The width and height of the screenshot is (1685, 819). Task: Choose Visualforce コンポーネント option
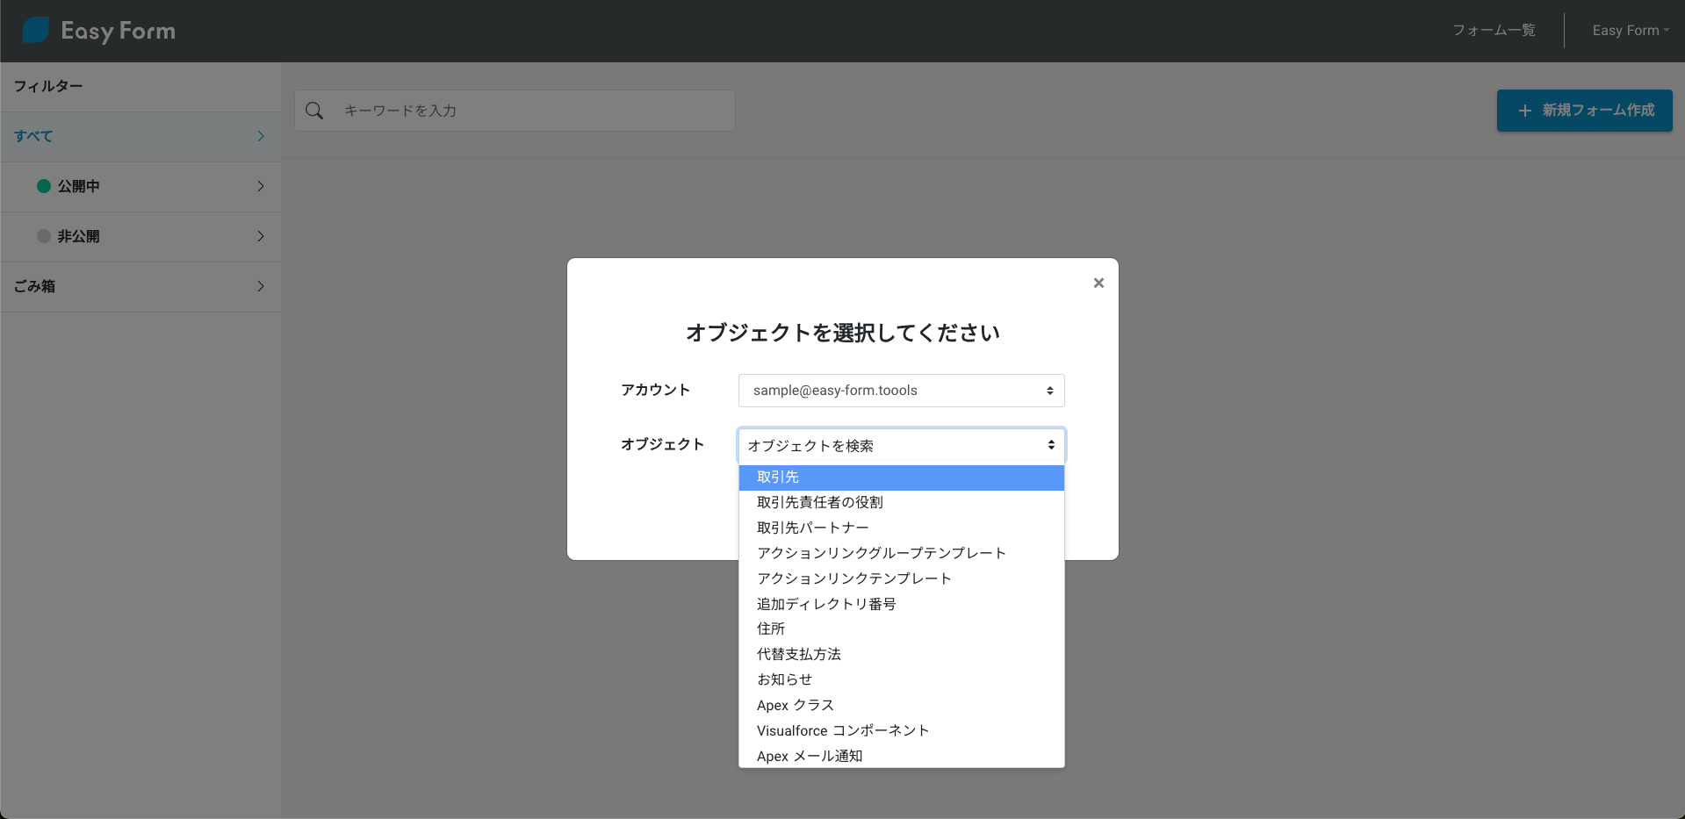842,730
